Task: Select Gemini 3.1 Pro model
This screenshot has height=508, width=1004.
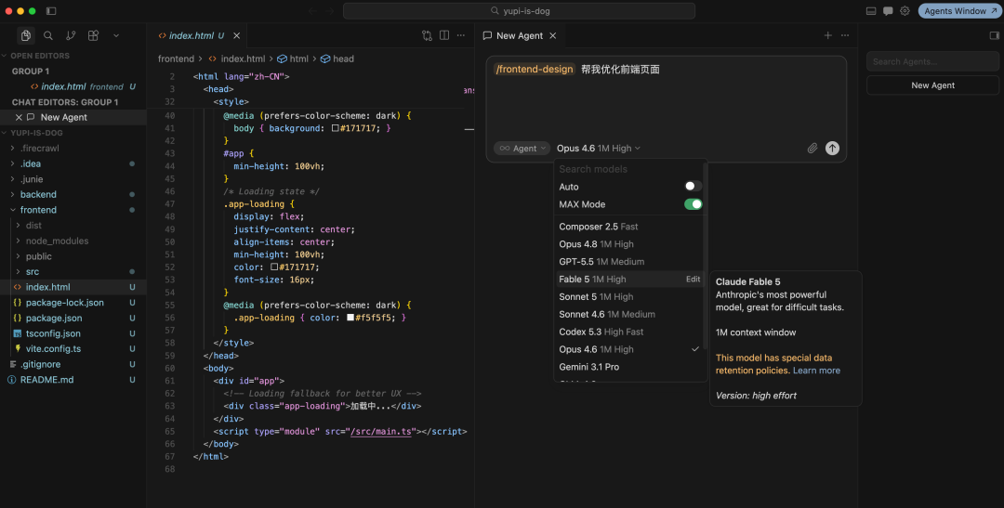Action: (629, 367)
